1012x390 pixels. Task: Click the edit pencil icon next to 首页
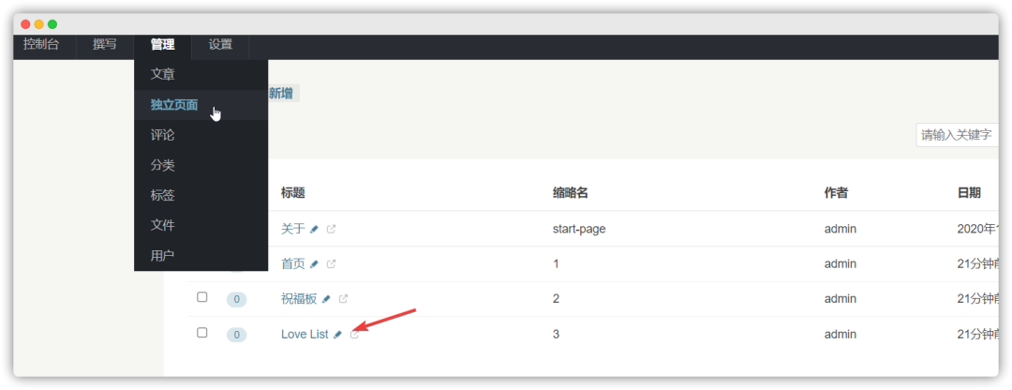click(x=314, y=263)
